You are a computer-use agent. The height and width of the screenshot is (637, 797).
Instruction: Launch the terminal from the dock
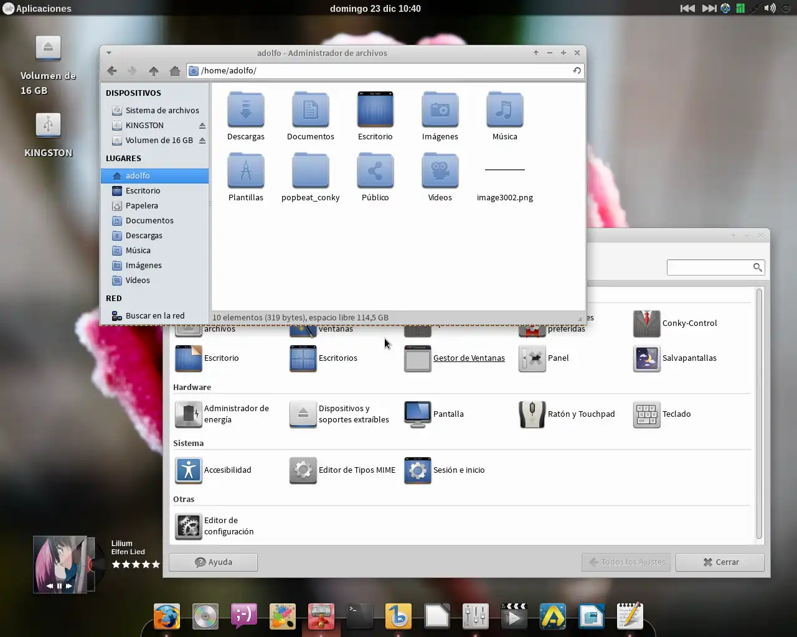(360, 616)
